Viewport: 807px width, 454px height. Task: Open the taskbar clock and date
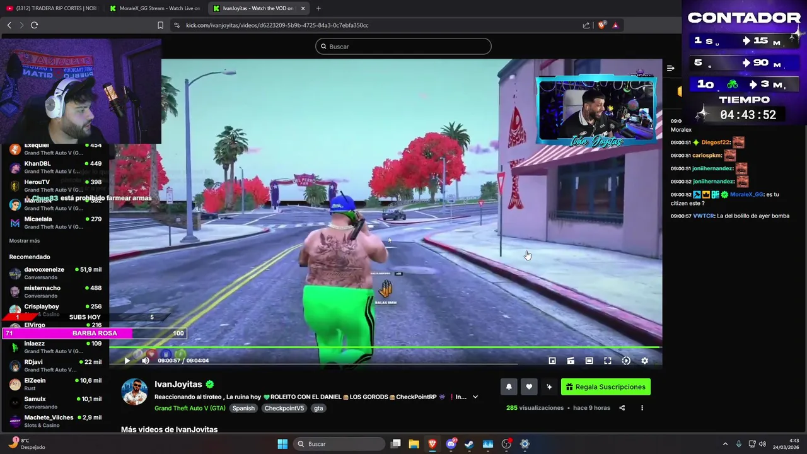tap(786, 444)
